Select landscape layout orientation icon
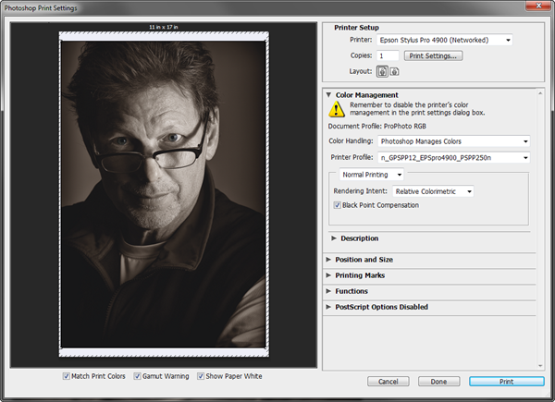 pyautogui.click(x=392, y=71)
